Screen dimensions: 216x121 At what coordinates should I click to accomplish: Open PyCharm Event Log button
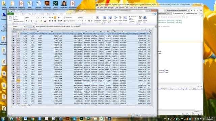(196, 112)
